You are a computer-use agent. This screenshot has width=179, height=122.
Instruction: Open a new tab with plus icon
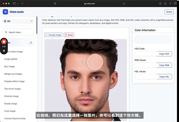[170, 3]
